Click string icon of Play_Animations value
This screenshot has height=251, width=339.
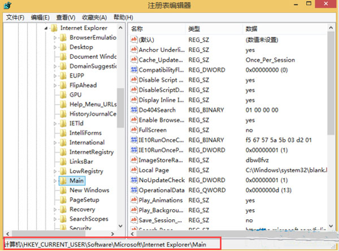coord(134,200)
